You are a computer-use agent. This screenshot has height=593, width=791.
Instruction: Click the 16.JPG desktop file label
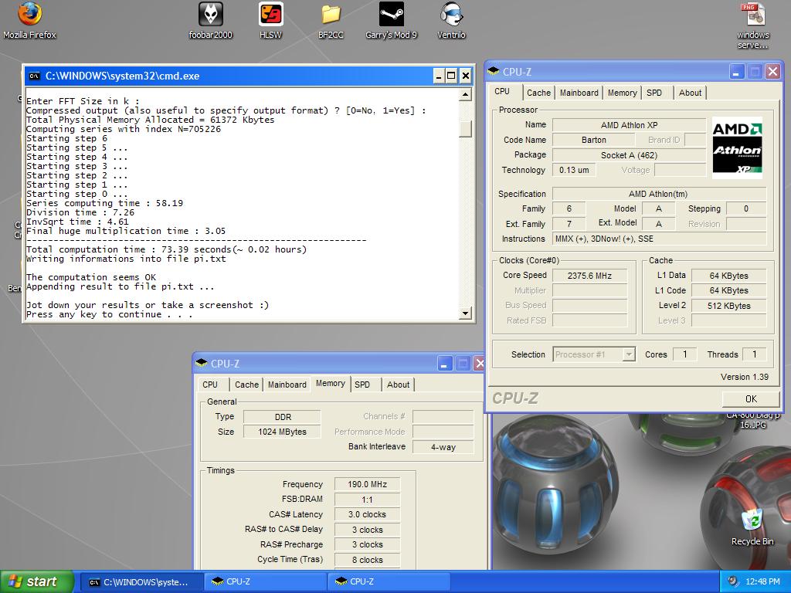pyautogui.click(x=752, y=425)
